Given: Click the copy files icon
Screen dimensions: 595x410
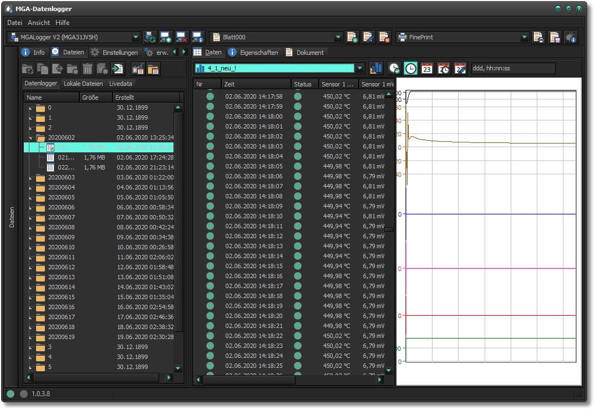Looking at the screenshot, I should (43, 69).
